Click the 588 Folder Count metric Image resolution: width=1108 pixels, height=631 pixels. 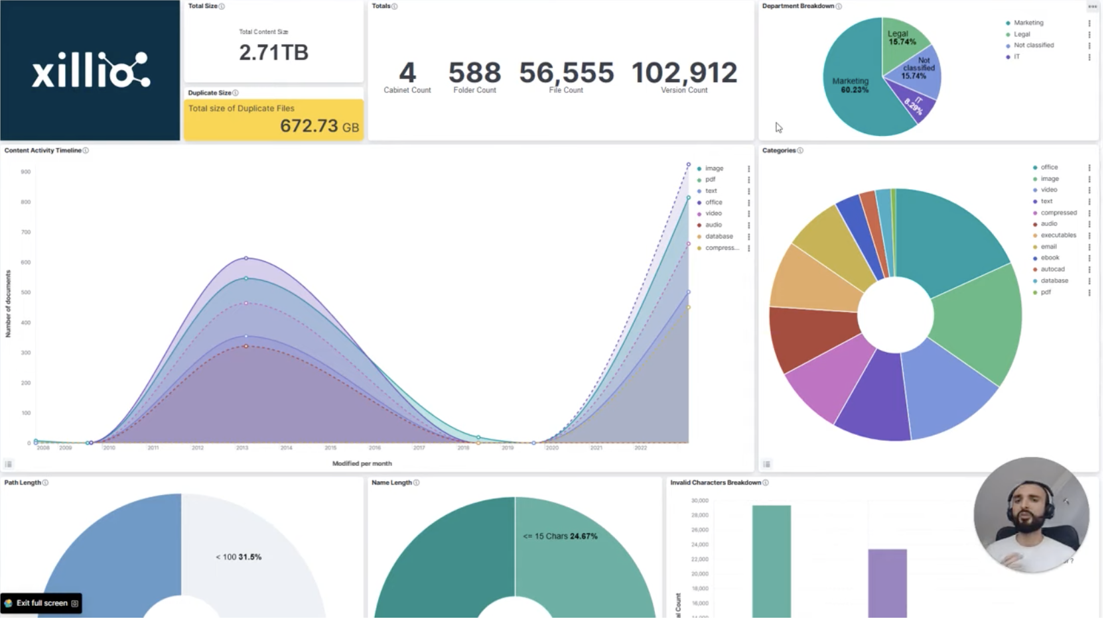[x=474, y=77]
